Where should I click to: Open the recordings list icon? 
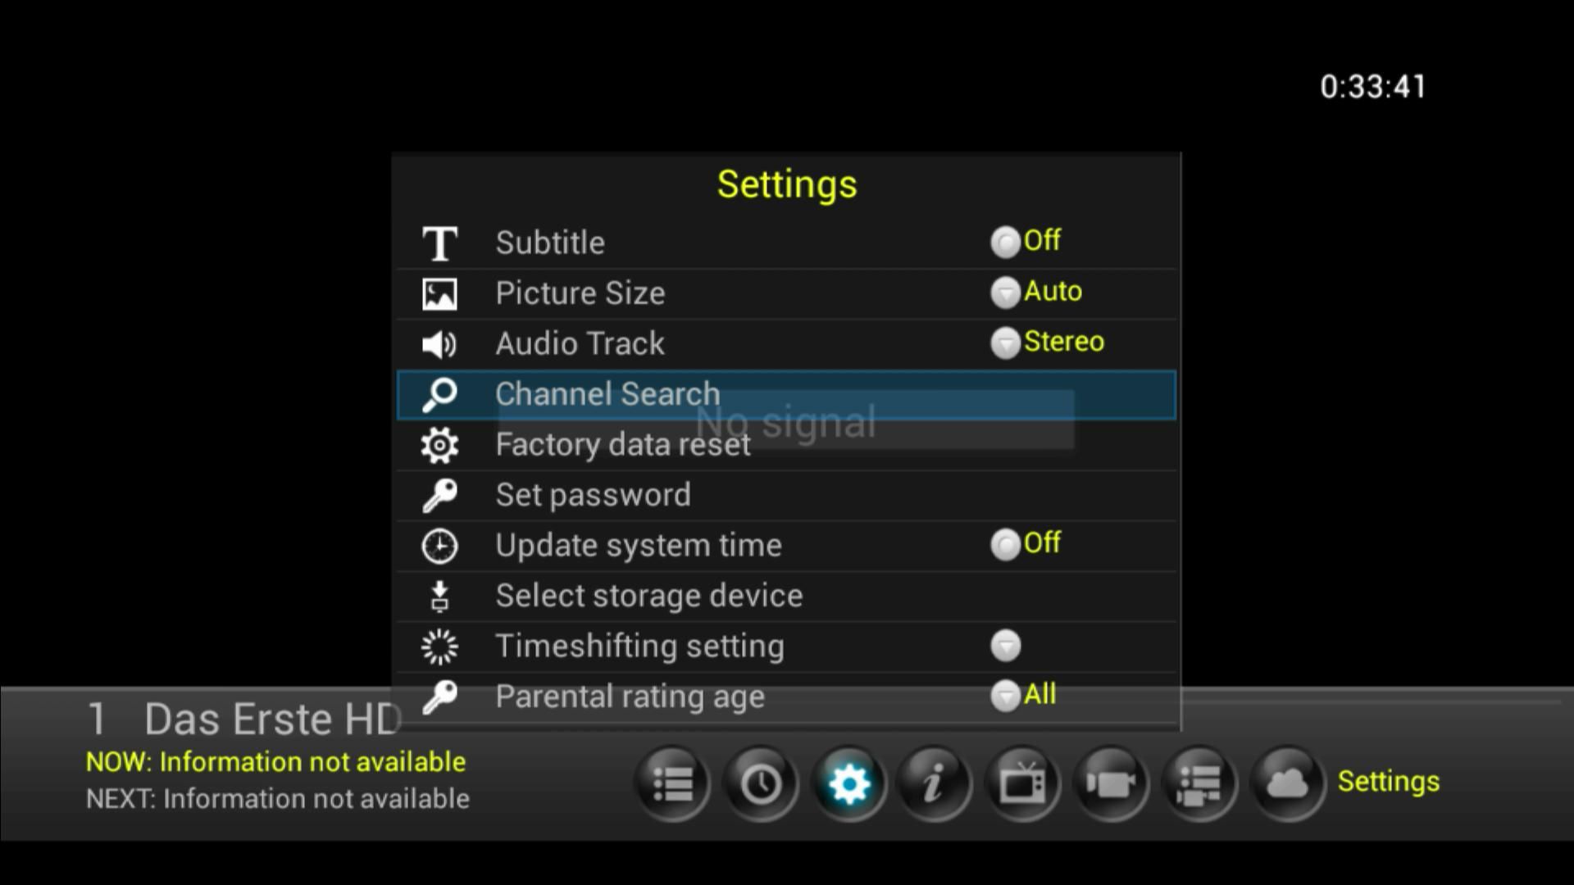pyautogui.click(x=1199, y=783)
